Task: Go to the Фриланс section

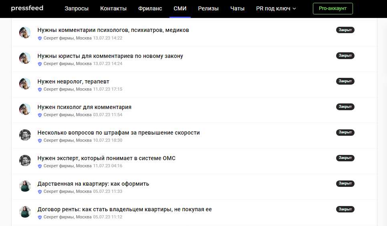Action: pyautogui.click(x=150, y=9)
